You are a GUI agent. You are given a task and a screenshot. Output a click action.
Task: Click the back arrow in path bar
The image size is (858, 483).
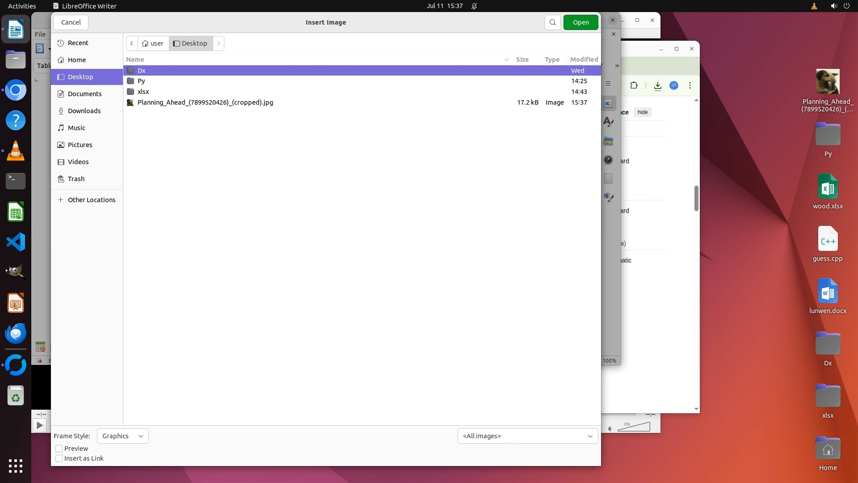point(132,43)
